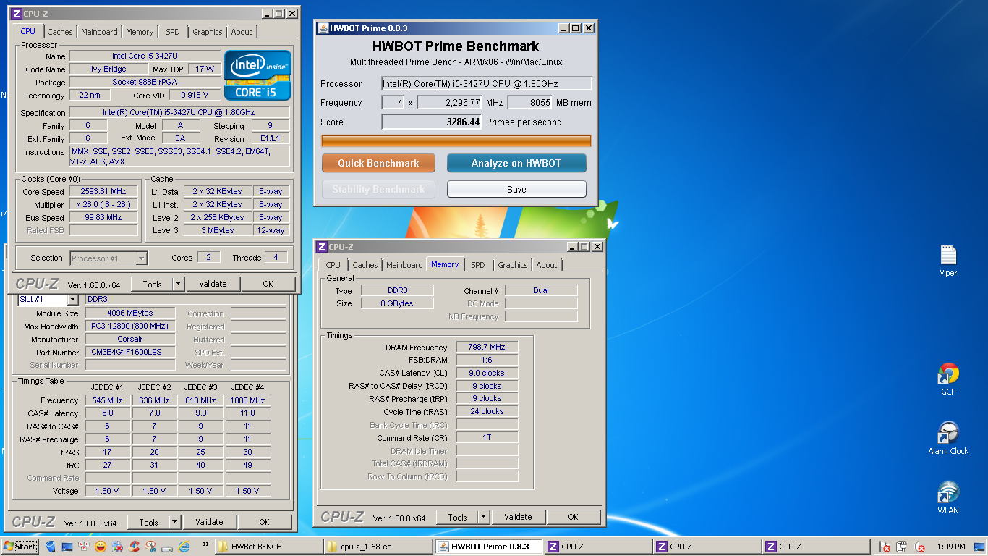
Task: Switch to HWBot BENCH folder in taskbar
Action: 269,547
